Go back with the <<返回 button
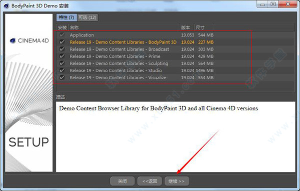 tap(150, 181)
